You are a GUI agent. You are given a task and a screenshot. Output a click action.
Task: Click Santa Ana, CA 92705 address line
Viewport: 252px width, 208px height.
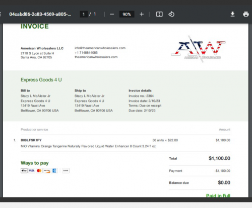tap(36, 57)
